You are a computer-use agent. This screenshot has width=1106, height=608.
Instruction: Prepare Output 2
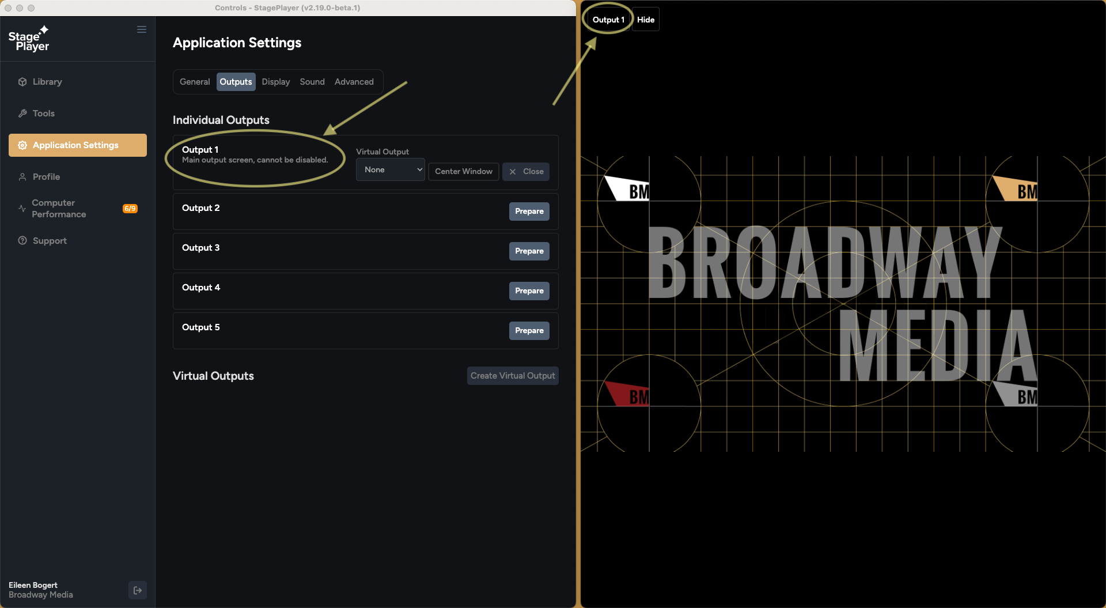pyautogui.click(x=529, y=212)
